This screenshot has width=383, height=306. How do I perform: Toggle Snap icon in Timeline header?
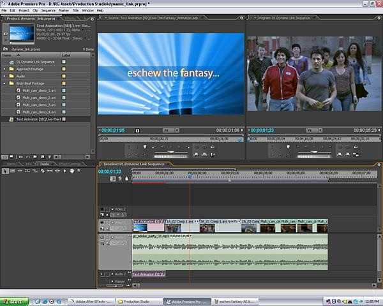point(114,178)
